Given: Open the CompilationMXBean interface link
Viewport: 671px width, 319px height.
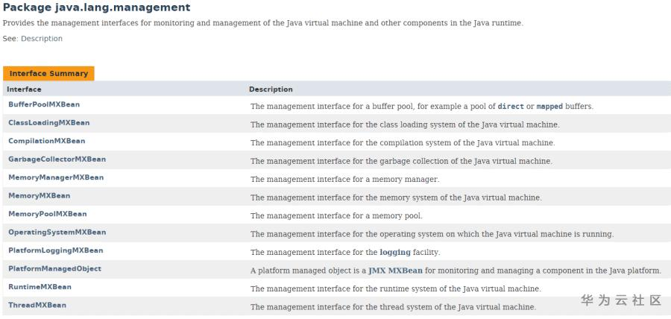Looking at the screenshot, I should pos(46,141).
